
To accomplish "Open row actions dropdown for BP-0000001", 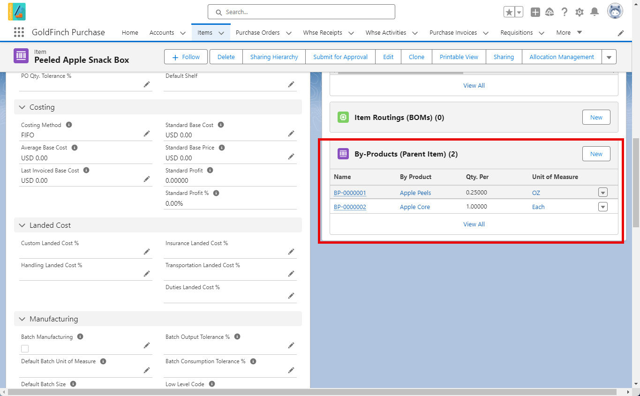I will pyautogui.click(x=603, y=193).
